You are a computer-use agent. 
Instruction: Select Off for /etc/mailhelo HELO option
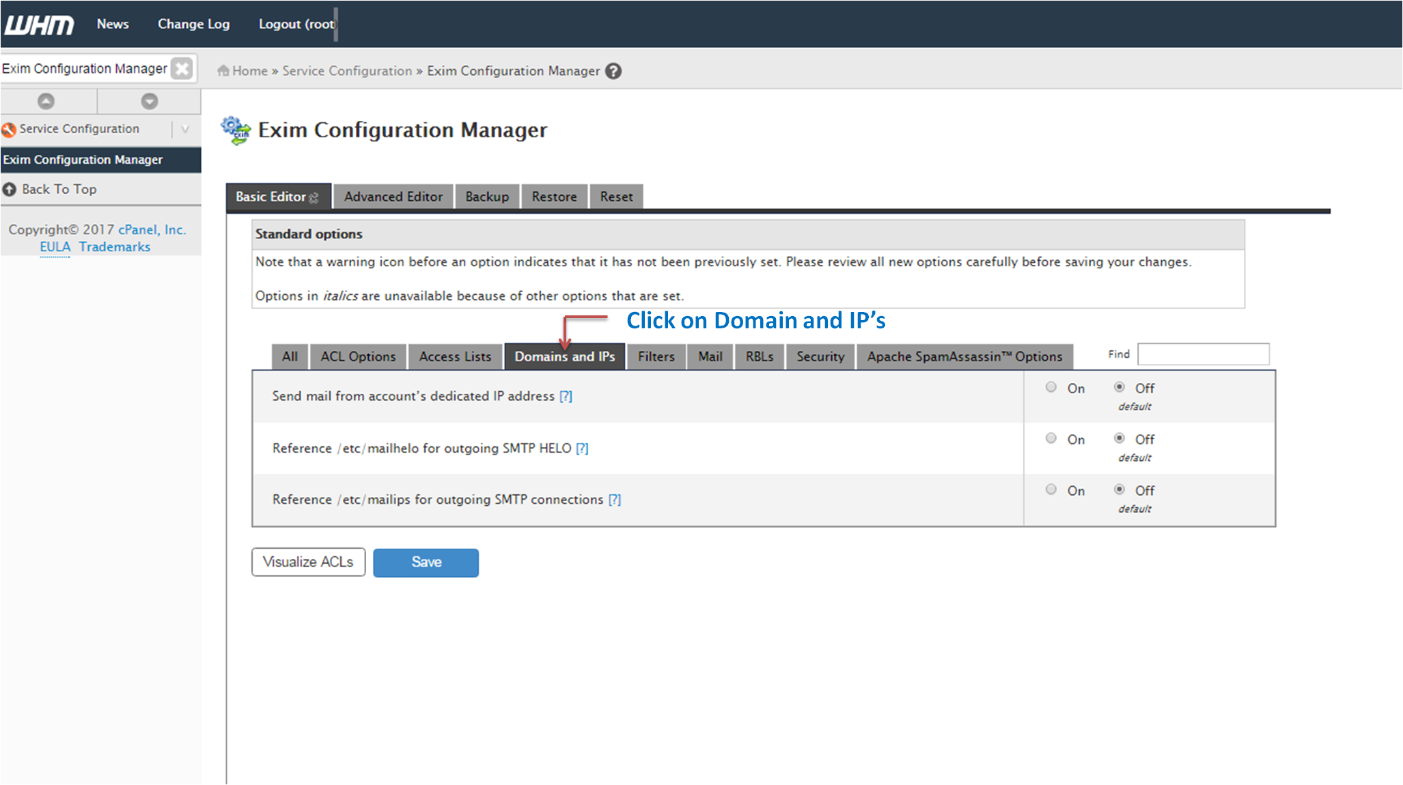[x=1120, y=438]
